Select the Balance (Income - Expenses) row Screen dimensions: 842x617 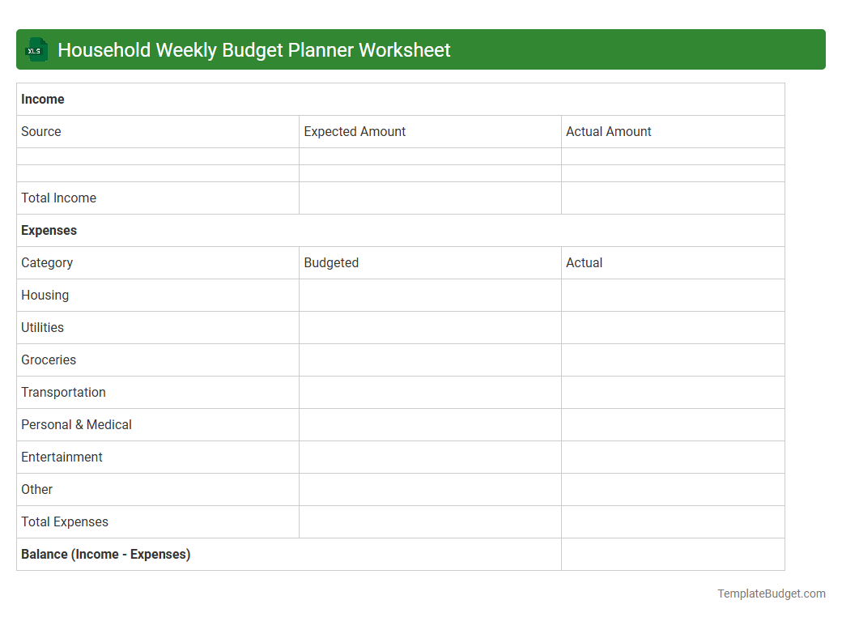pyautogui.click(x=105, y=554)
